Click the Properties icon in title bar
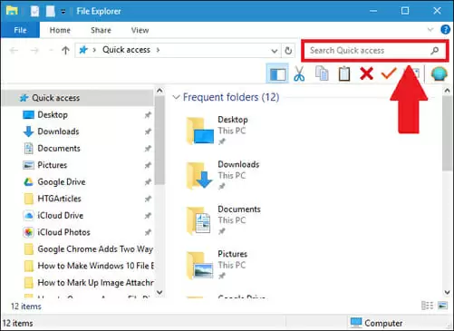454x331 pixels. coord(34,12)
